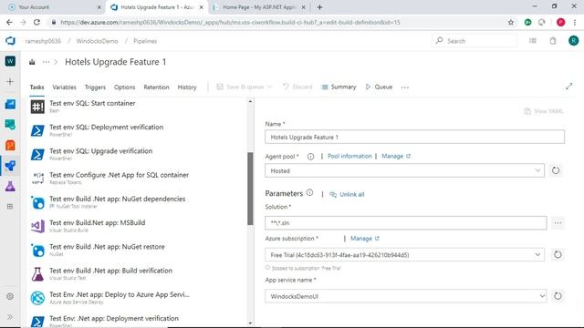Focus the Solution path input field

(405, 222)
